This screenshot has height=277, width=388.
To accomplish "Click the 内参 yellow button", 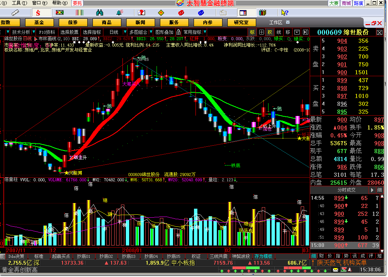I will click(x=207, y=22).
